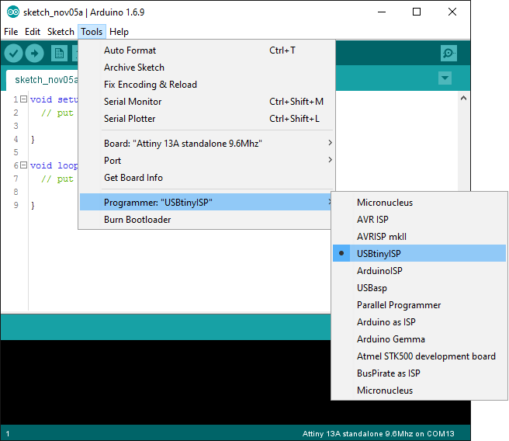
Task: Select Parallel Programmer option
Action: [420, 305]
